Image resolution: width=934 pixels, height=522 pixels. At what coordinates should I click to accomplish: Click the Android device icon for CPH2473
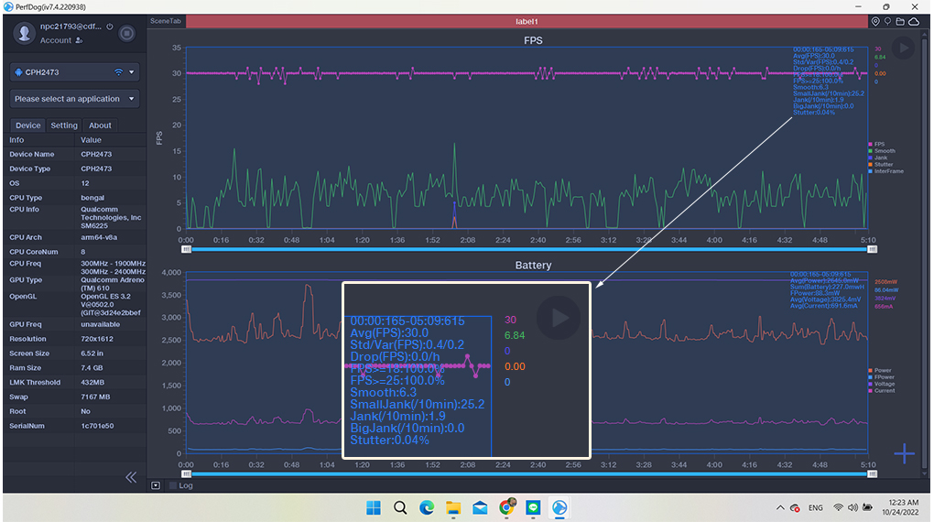tap(18, 72)
